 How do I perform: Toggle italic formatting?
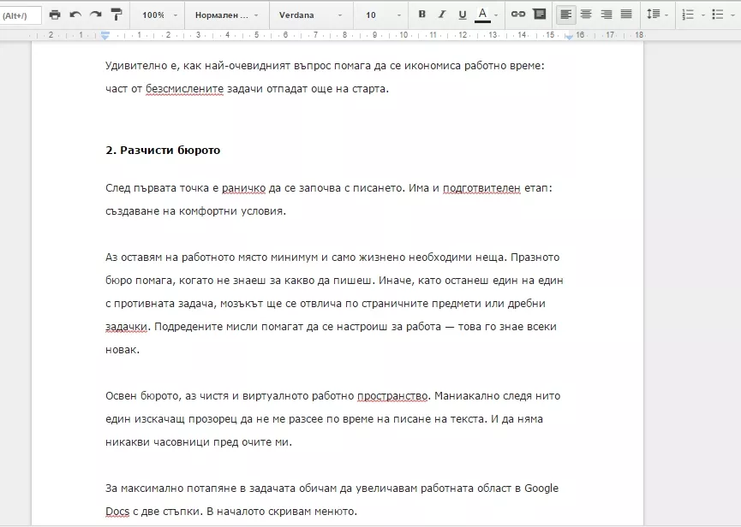tap(442, 15)
